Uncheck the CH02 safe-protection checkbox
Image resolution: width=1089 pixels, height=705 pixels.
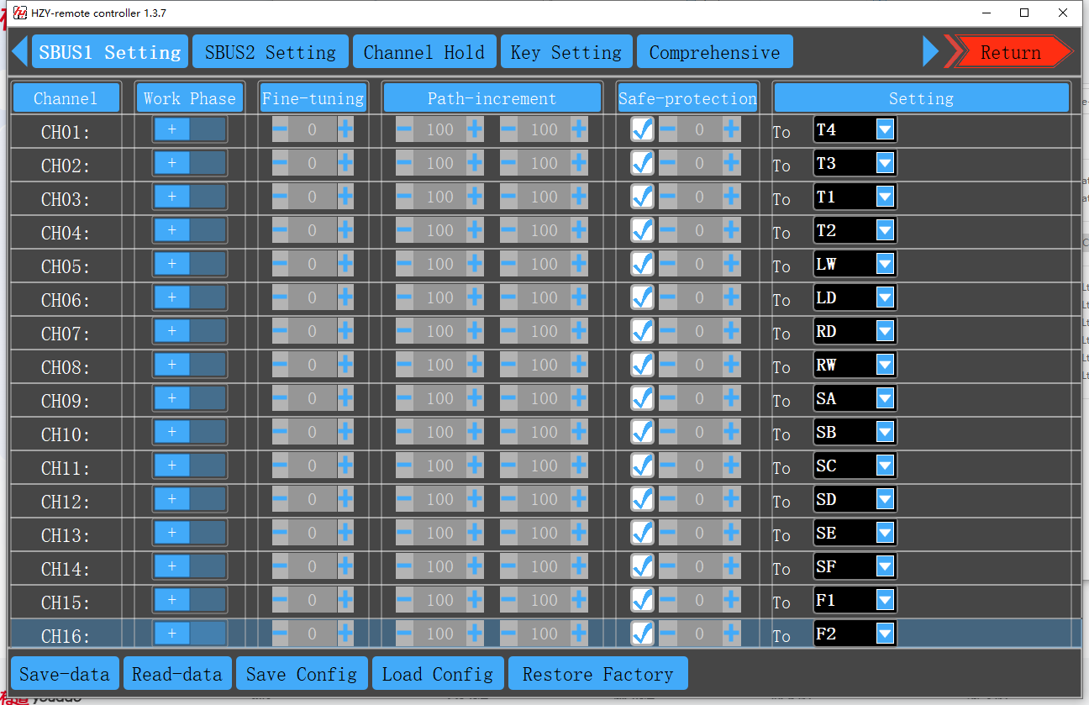(643, 163)
